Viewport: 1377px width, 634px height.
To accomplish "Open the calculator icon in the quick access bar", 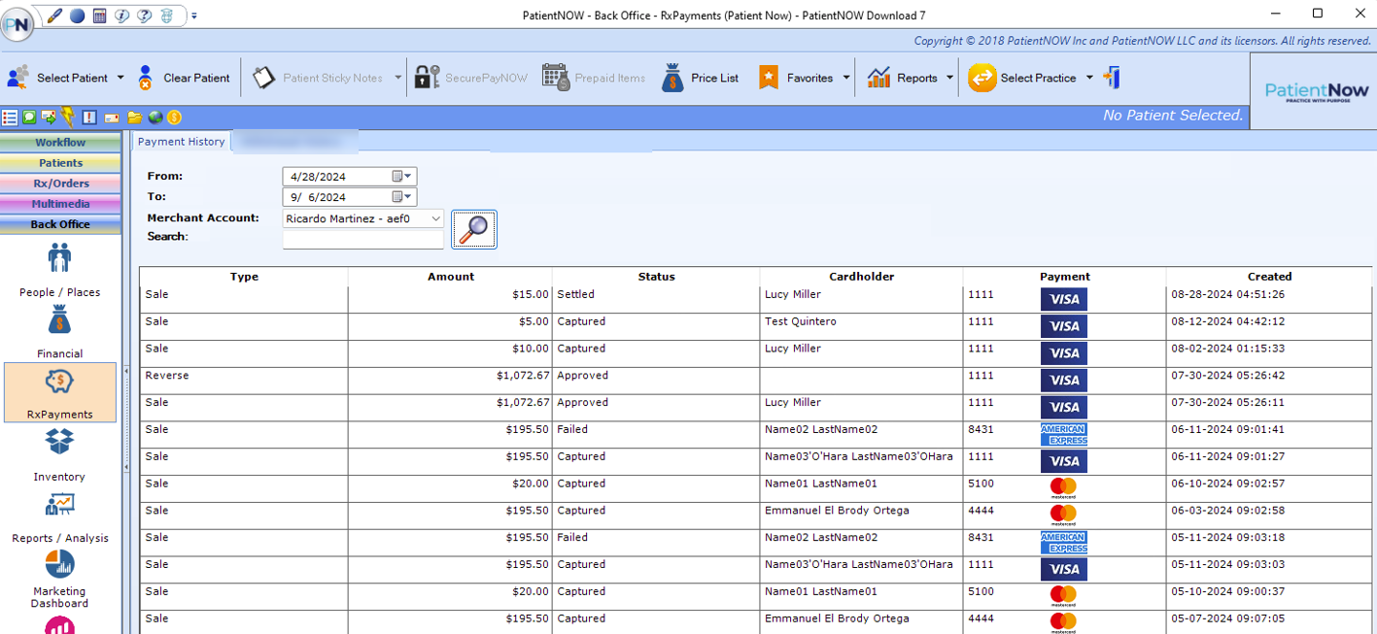I will click(x=99, y=16).
